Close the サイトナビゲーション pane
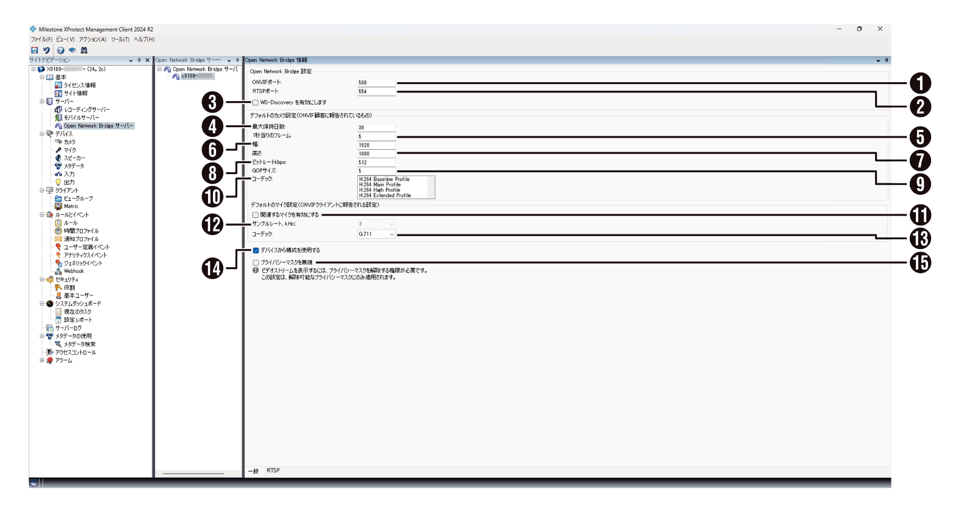The height and width of the screenshot is (512, 970). coord(147,60)
